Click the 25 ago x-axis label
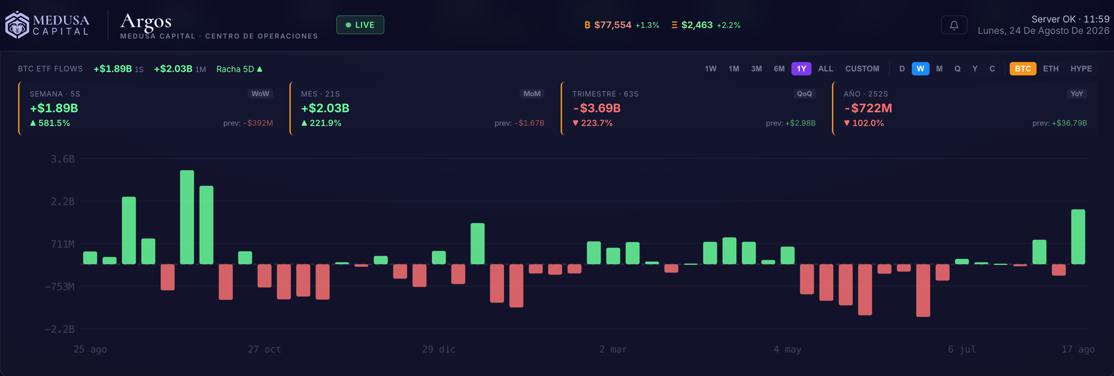The image size is (1114, 376). [90, 349]
